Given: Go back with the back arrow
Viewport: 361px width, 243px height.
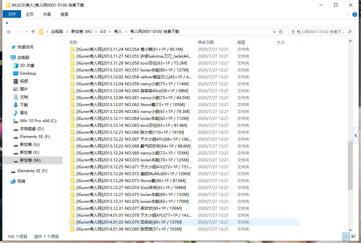Looking at the screenshot, I should (x=9, y=32).
